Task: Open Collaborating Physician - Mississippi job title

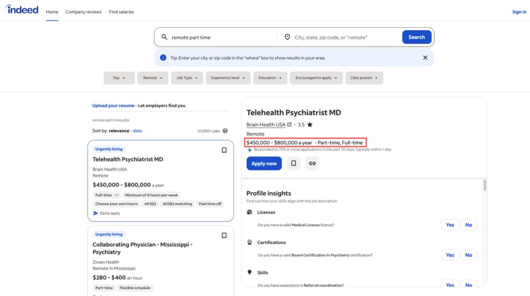Action: pos(143,248)
